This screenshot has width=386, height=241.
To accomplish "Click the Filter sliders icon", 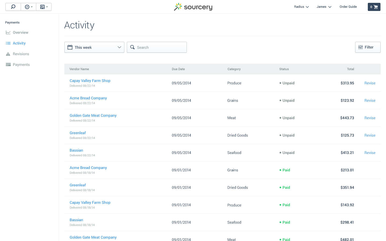I will [x=361, y=47].
